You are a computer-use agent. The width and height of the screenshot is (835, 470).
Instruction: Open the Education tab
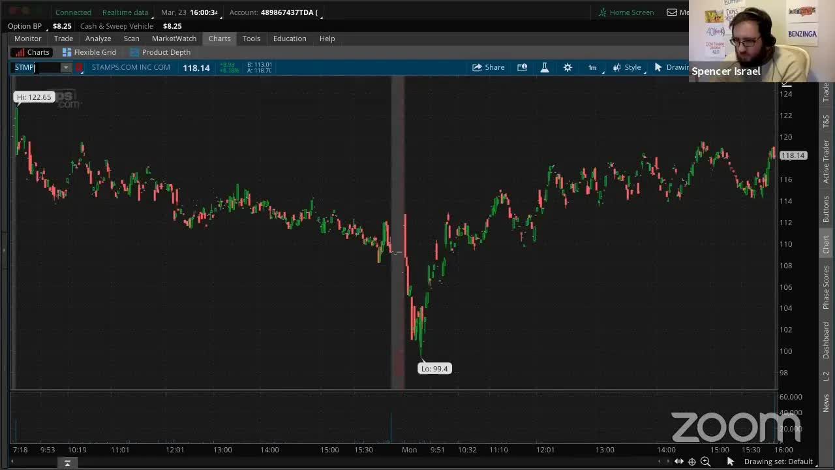click(290, 39)
